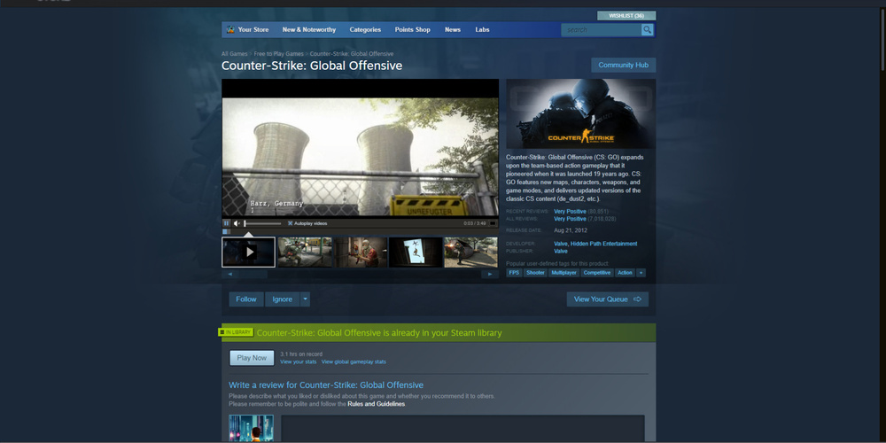The width and height of the screenshot is (886, 443).
Task: Open the Rules and Guidelines link
Action: click(376, 404)
